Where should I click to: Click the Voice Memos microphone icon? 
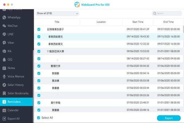(4, 77)
